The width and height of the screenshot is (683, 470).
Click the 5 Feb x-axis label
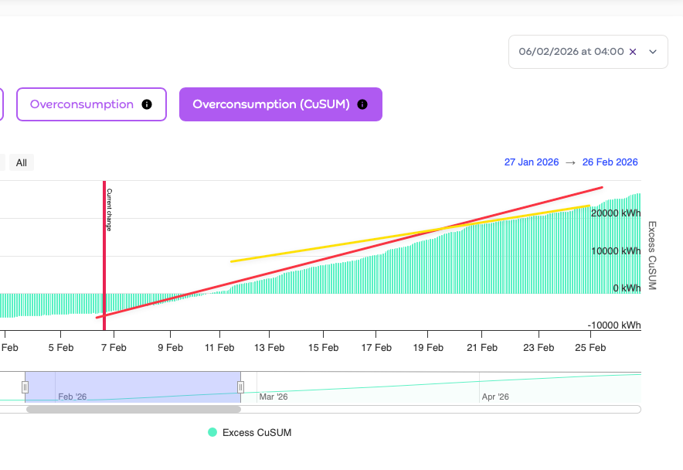pos(60,348)
